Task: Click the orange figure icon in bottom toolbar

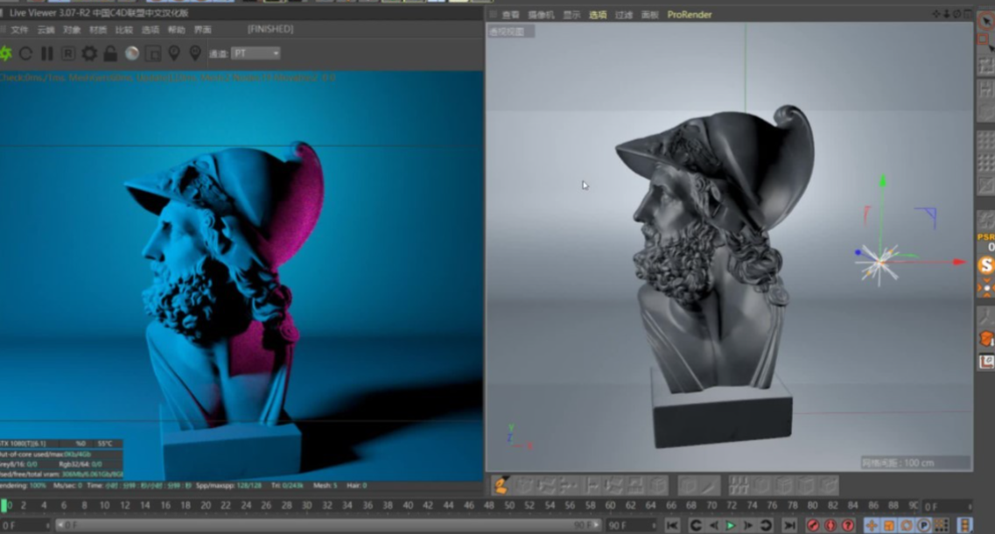Action: pos(501,485)
